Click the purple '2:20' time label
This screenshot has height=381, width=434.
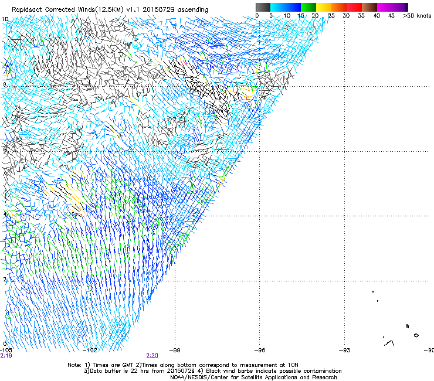152,356
